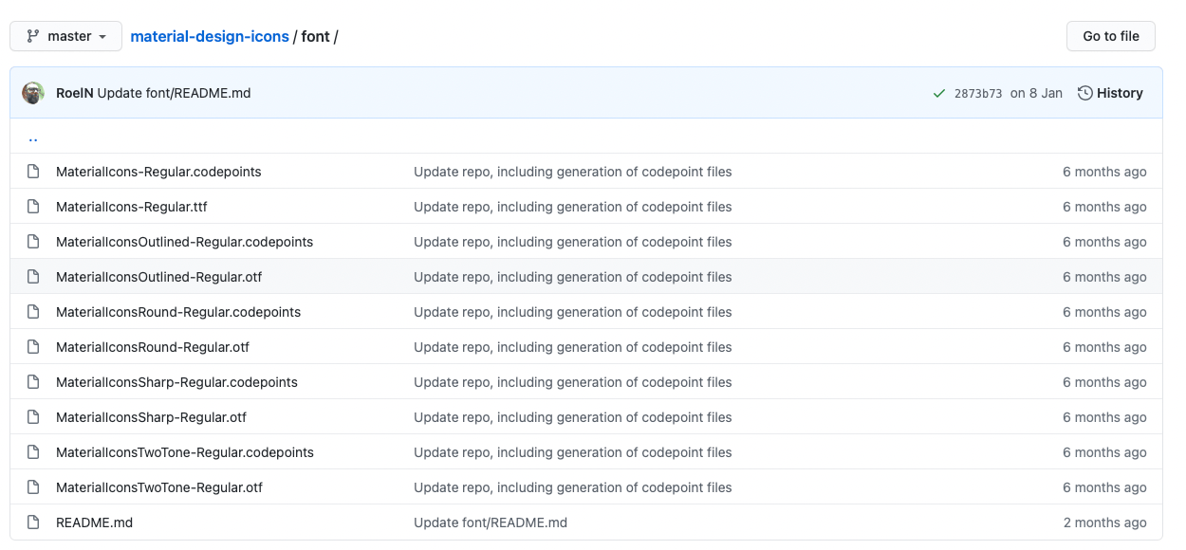This screenshot has height=550, width=1186.
Task: Click the green commit status checkmark
Action: [938, 93]
